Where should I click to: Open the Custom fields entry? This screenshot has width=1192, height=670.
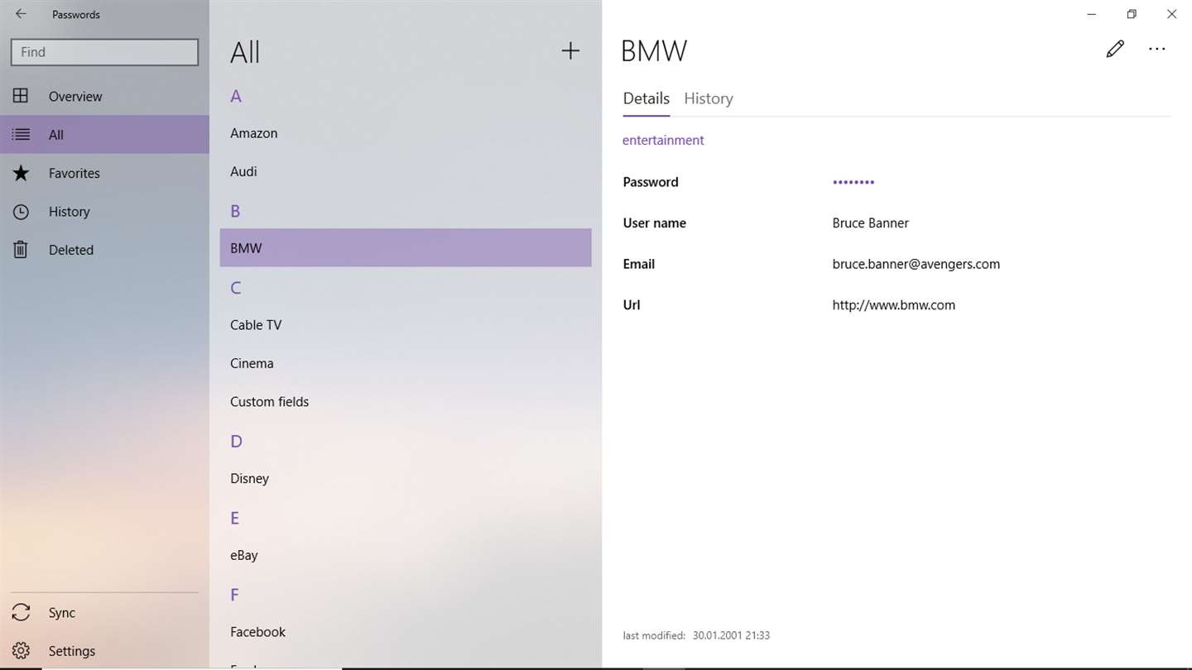(406, 401)
